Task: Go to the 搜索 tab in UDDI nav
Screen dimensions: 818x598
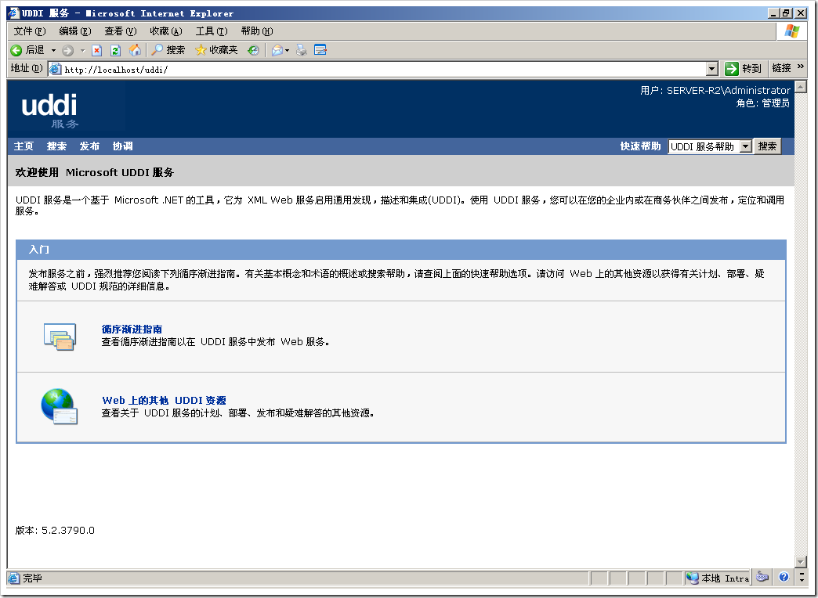Action: pos(56,146)
